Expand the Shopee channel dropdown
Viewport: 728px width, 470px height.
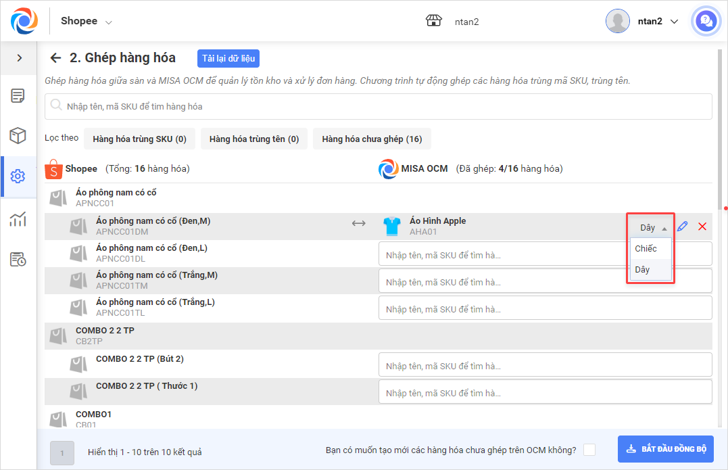click(87, 21)
